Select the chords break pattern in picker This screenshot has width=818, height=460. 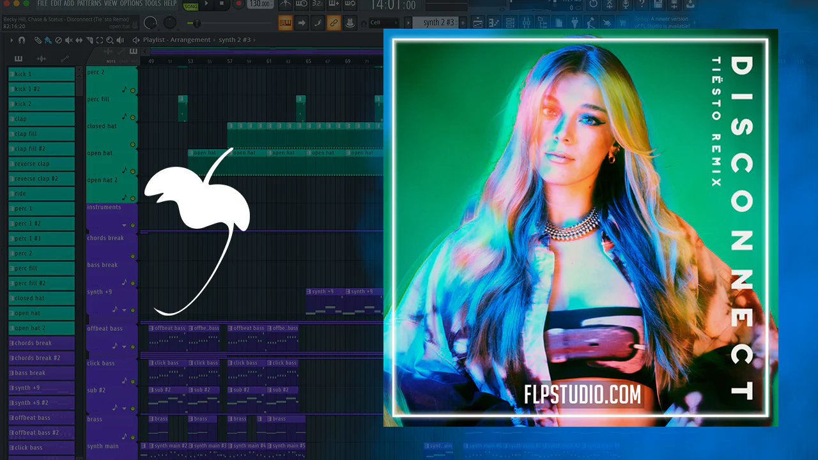(x=41, y=343)
